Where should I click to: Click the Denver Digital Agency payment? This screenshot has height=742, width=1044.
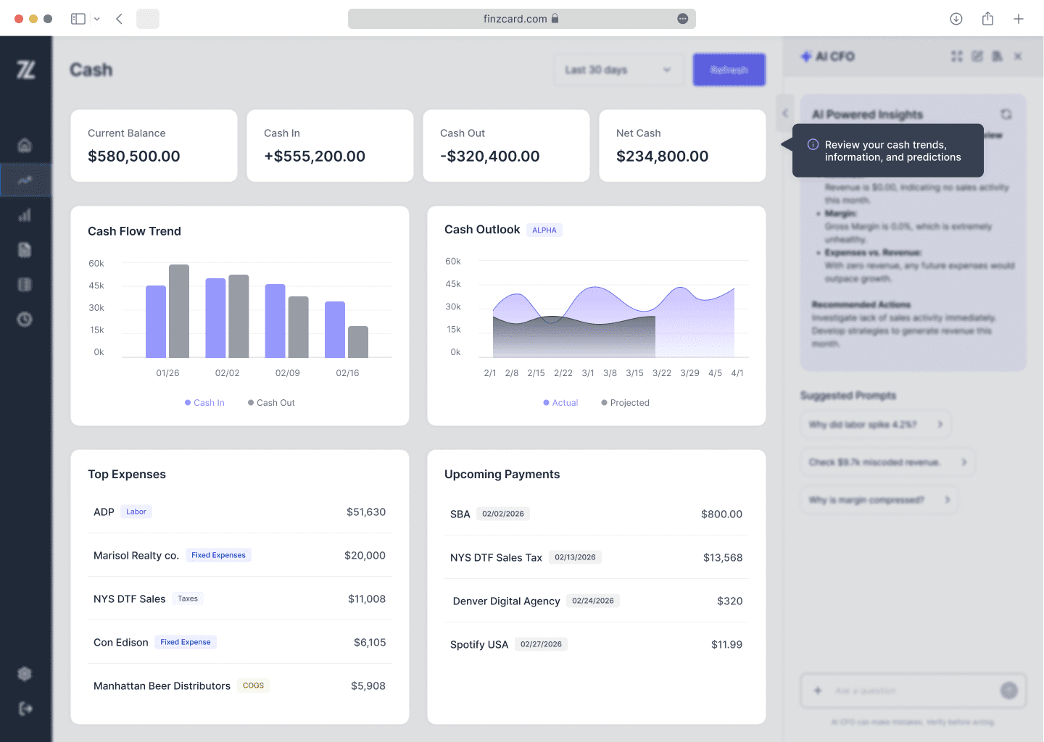click(x=597, y=601)
